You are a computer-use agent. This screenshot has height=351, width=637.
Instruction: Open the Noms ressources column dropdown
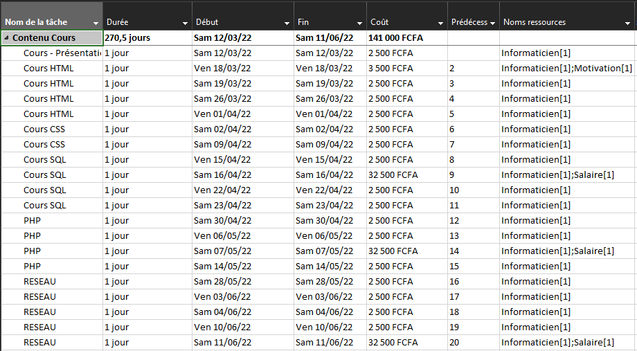[628, 23]
